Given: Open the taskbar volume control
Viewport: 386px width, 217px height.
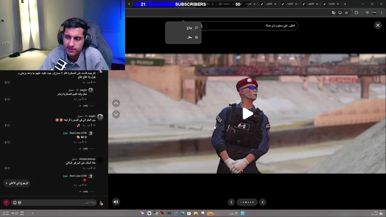Looking at the screenshot, I should (13, 213).
